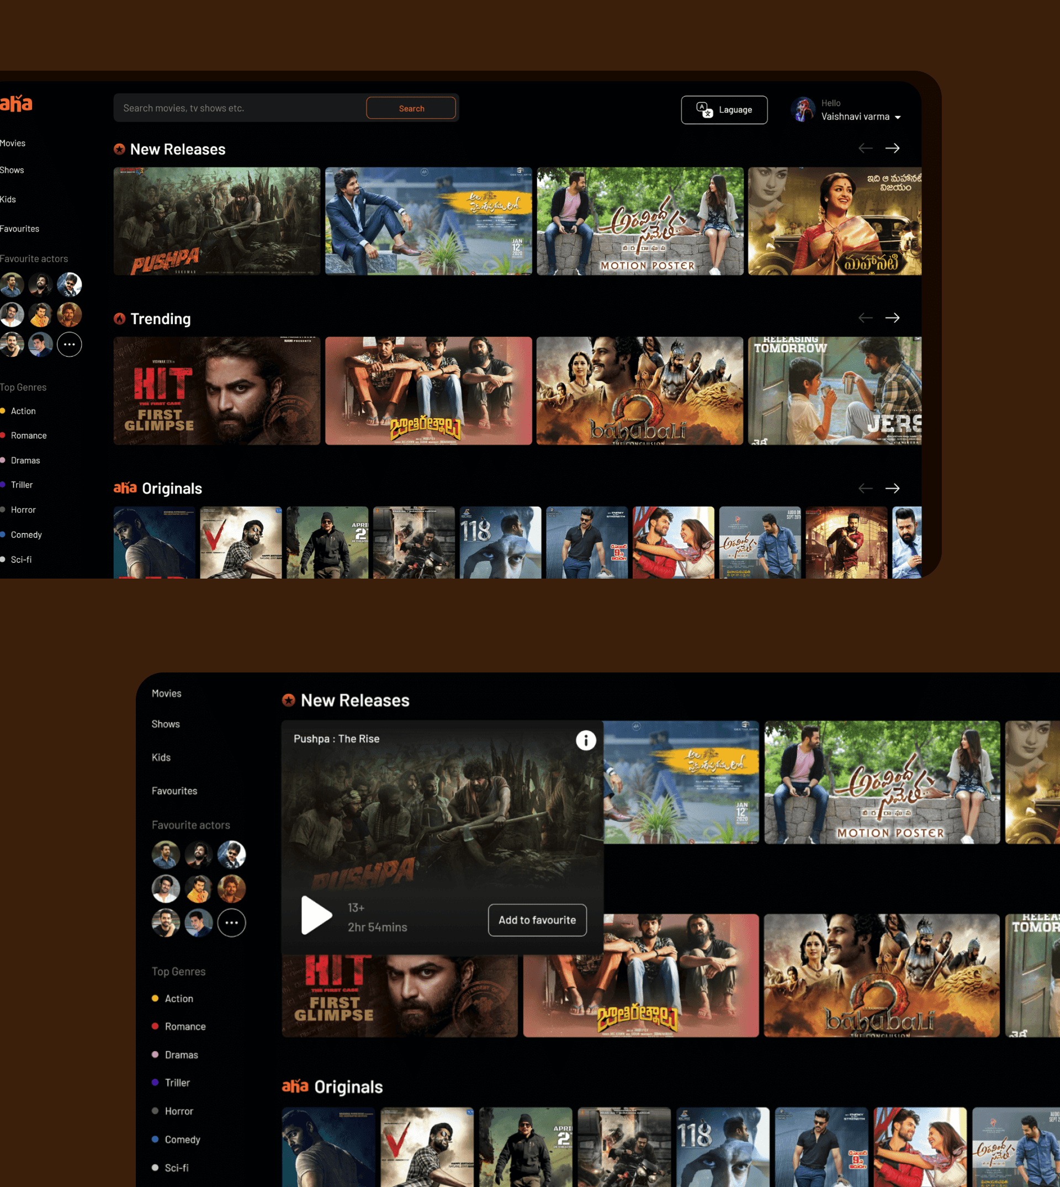Open the 118 poster in lower Originals row
1060x1187 pixels.
click(723, 1147)
